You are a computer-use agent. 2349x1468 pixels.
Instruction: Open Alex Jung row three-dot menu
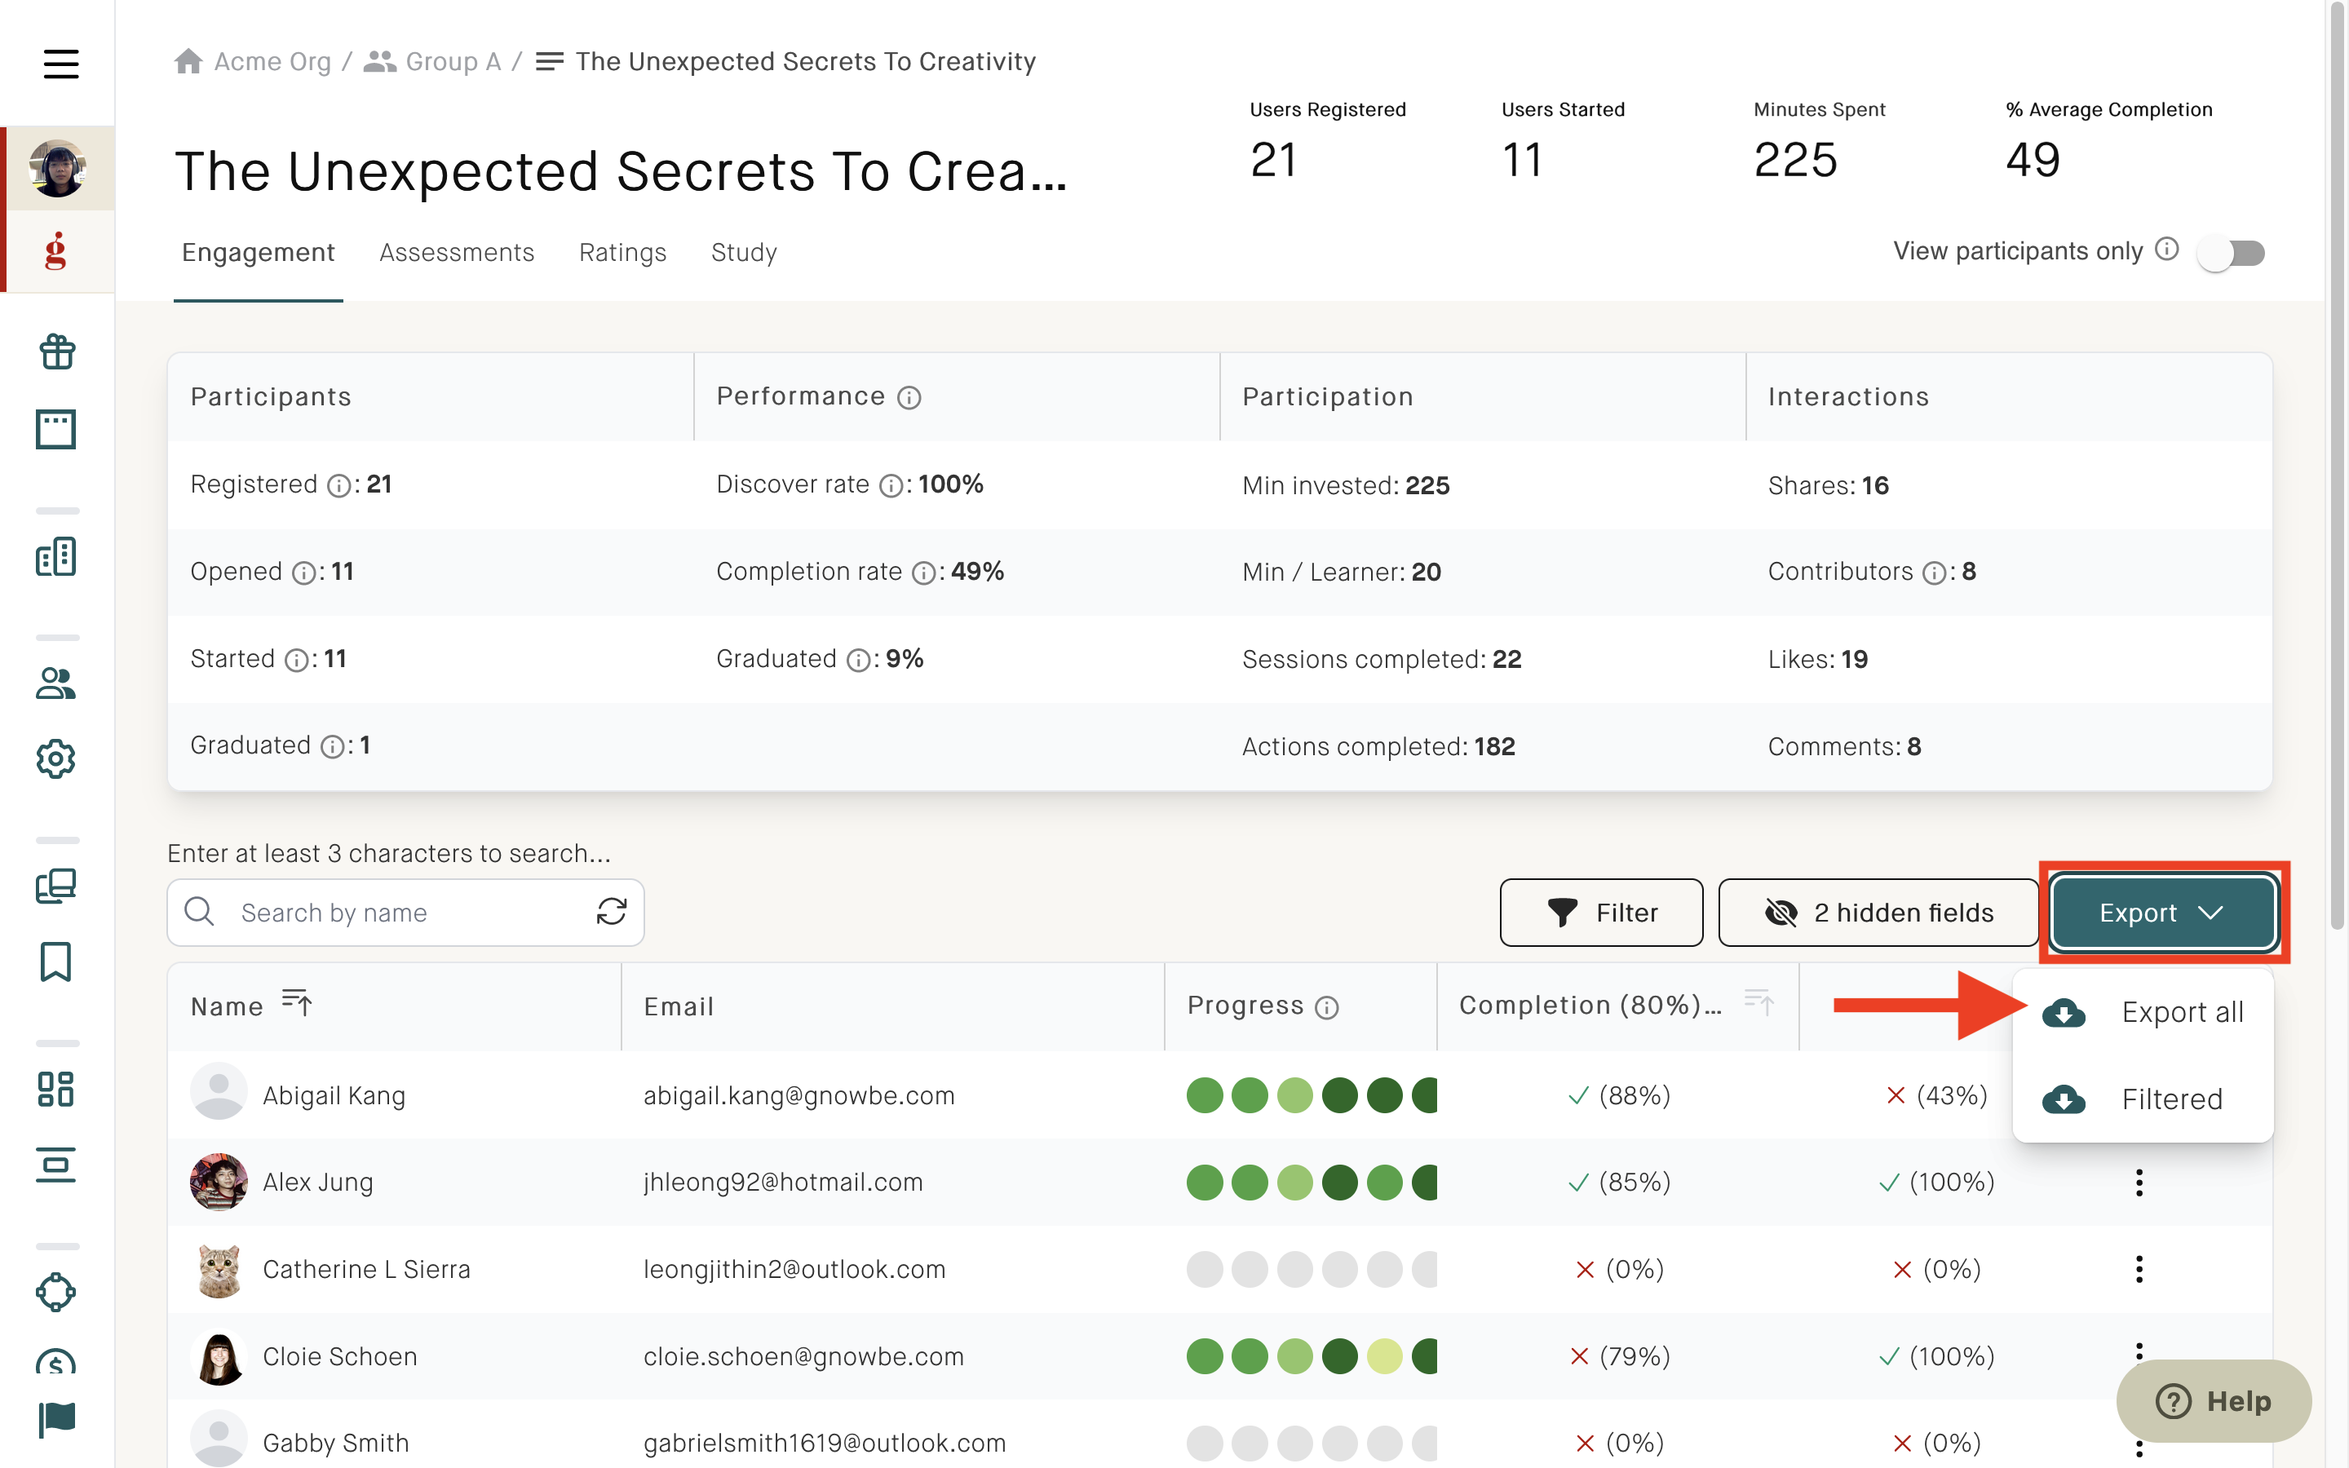2139,1183
